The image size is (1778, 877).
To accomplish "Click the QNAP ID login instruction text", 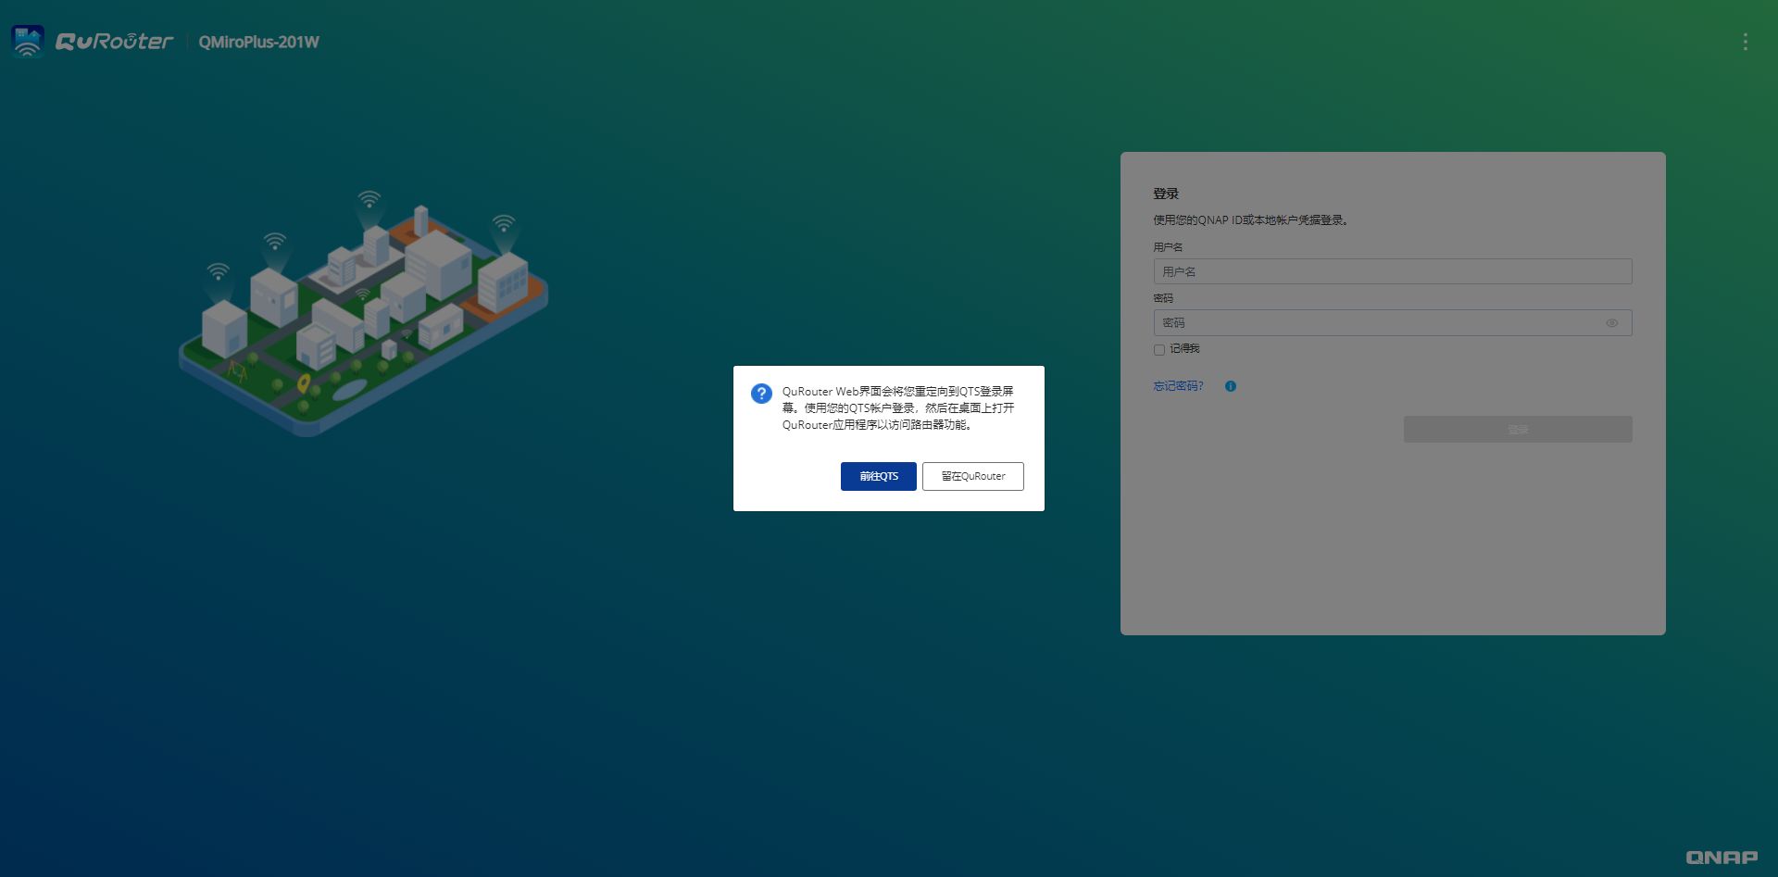I will point(1250,220).
